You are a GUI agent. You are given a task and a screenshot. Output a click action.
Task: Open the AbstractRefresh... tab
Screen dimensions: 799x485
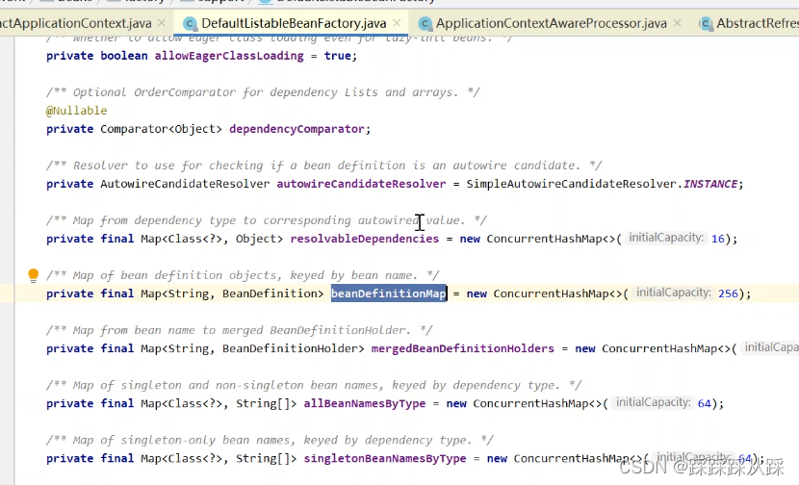[758, 23]
